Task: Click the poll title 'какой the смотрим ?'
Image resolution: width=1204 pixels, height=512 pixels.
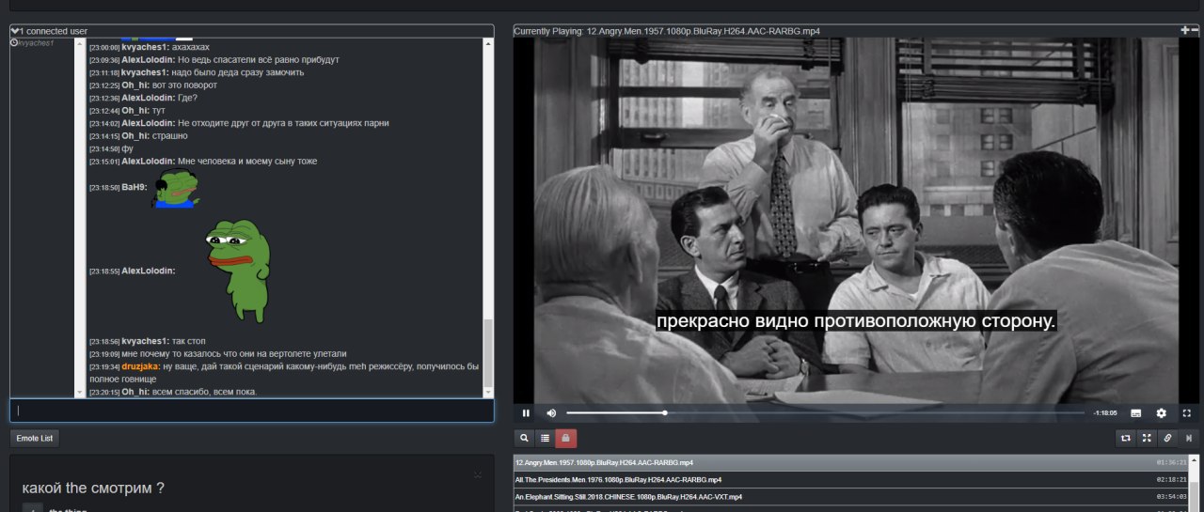Action: (x=93, y=488)
